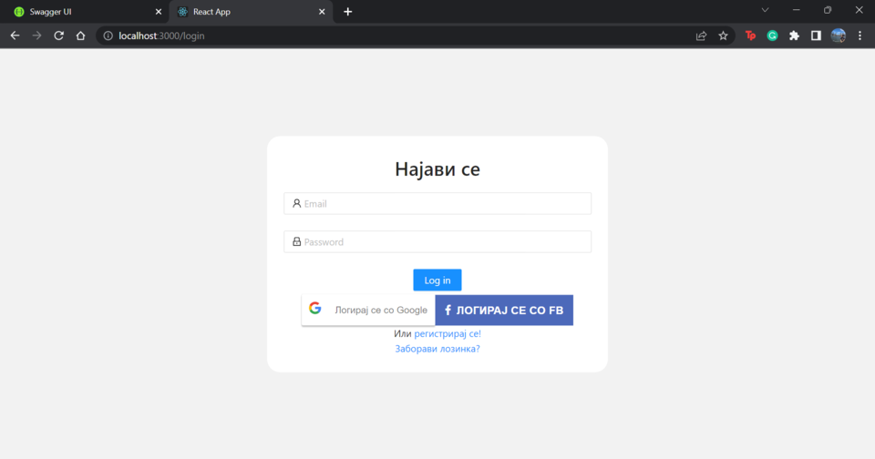
Task: Open a new browser tab
Action: point(347,12)
